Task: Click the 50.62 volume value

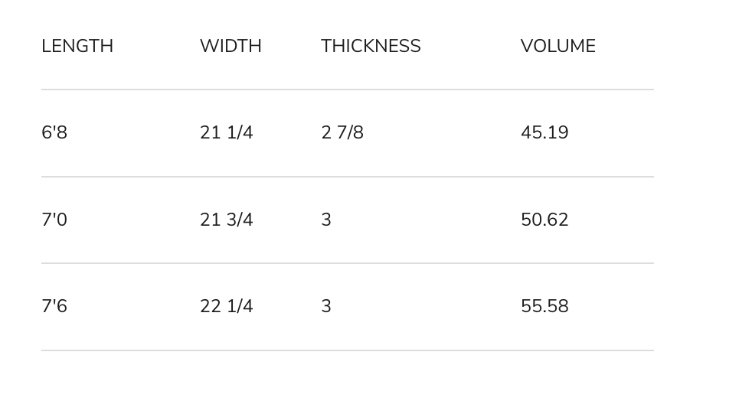Action: click(x=544, y=220)
